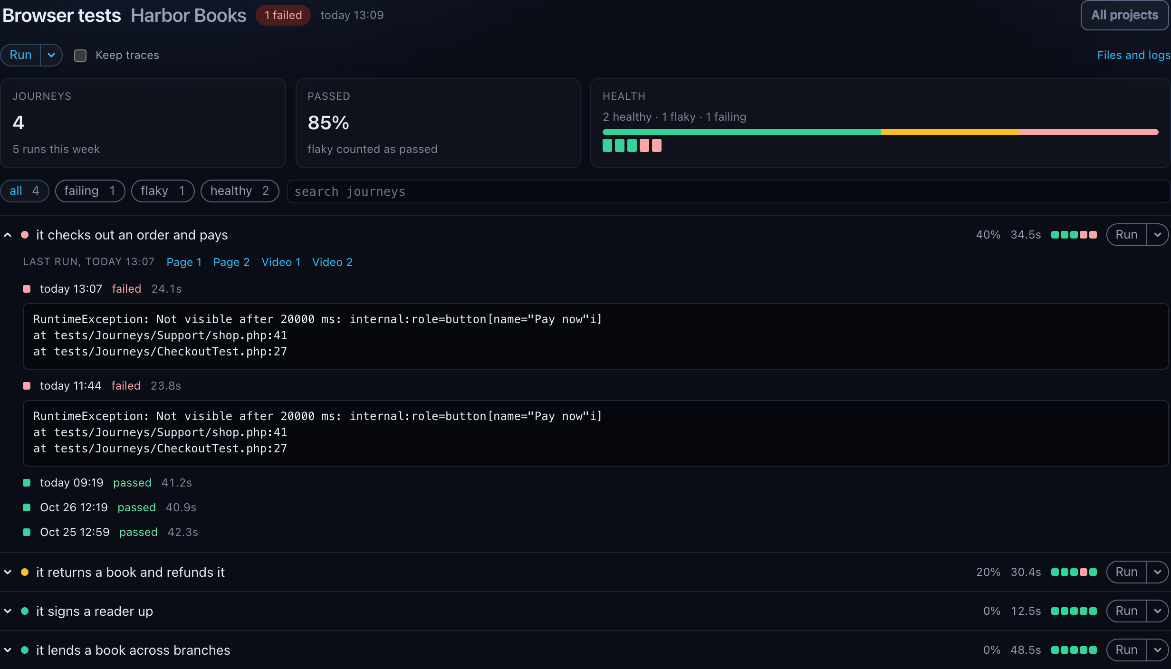
Task: Run the returns and refunds journey
Action: (x=1126, y=572)
